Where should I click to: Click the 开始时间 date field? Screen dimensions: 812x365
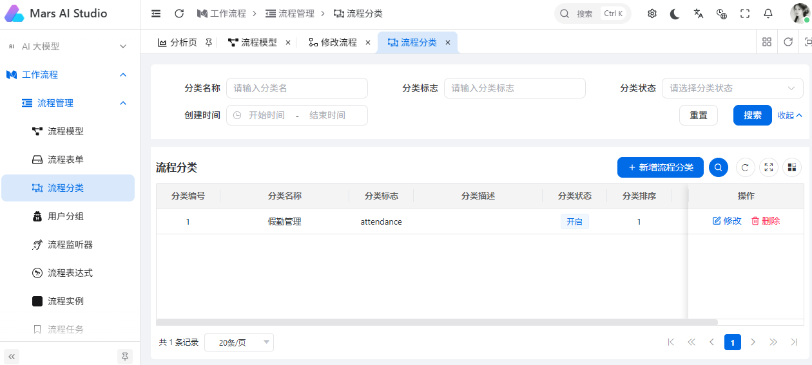coord(267,115)
